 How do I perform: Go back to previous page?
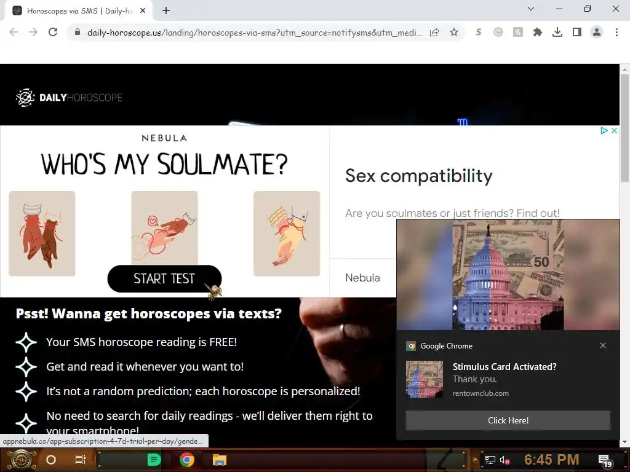(x=14, y=32)
